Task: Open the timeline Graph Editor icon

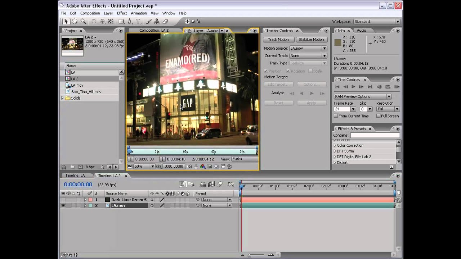Action: click(x=231, y=185)
